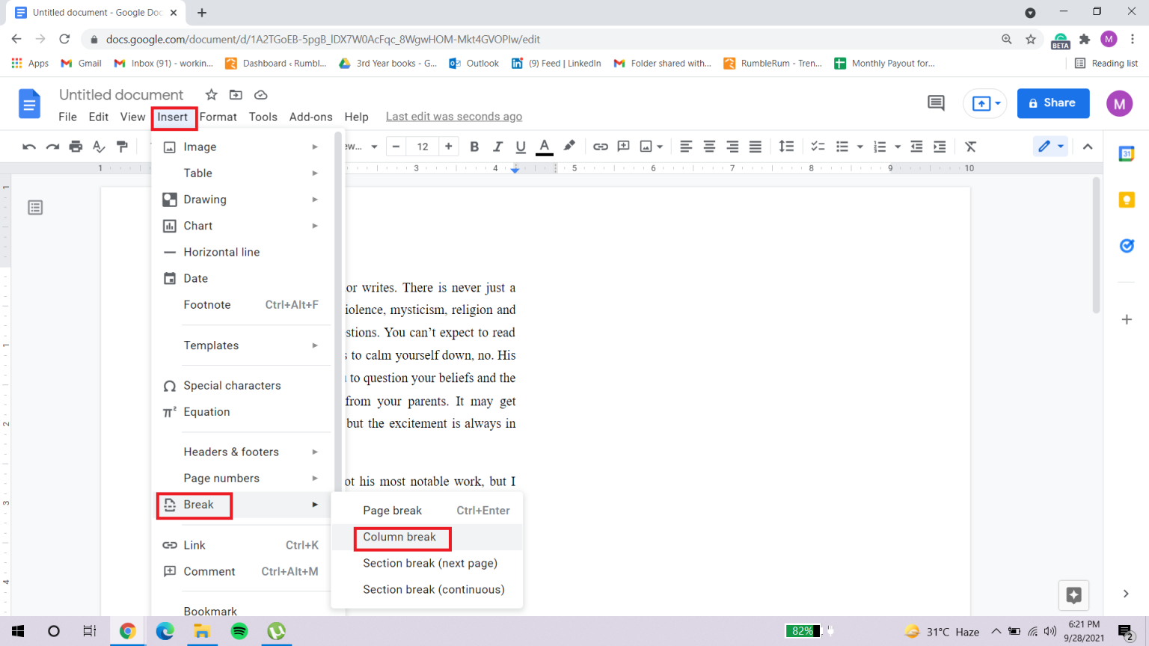Image resolution: width=1149 pixels, height=646 pixels.
Task: Apply center alignment
Action: pyautogui.click(x=708, y=146)
